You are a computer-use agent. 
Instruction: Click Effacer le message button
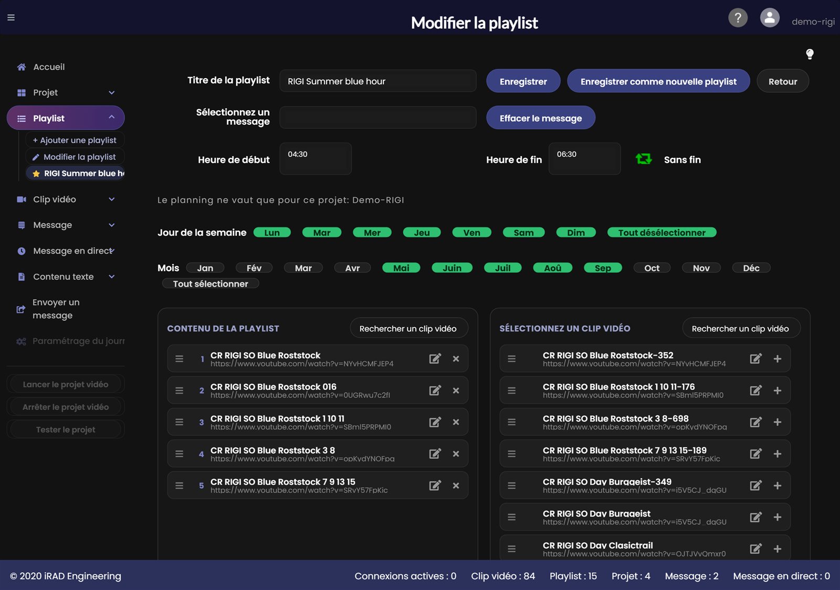click(x=541, y=118)
